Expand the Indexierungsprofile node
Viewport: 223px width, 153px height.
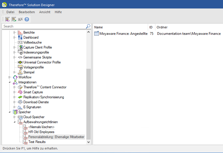click(15, 52)
